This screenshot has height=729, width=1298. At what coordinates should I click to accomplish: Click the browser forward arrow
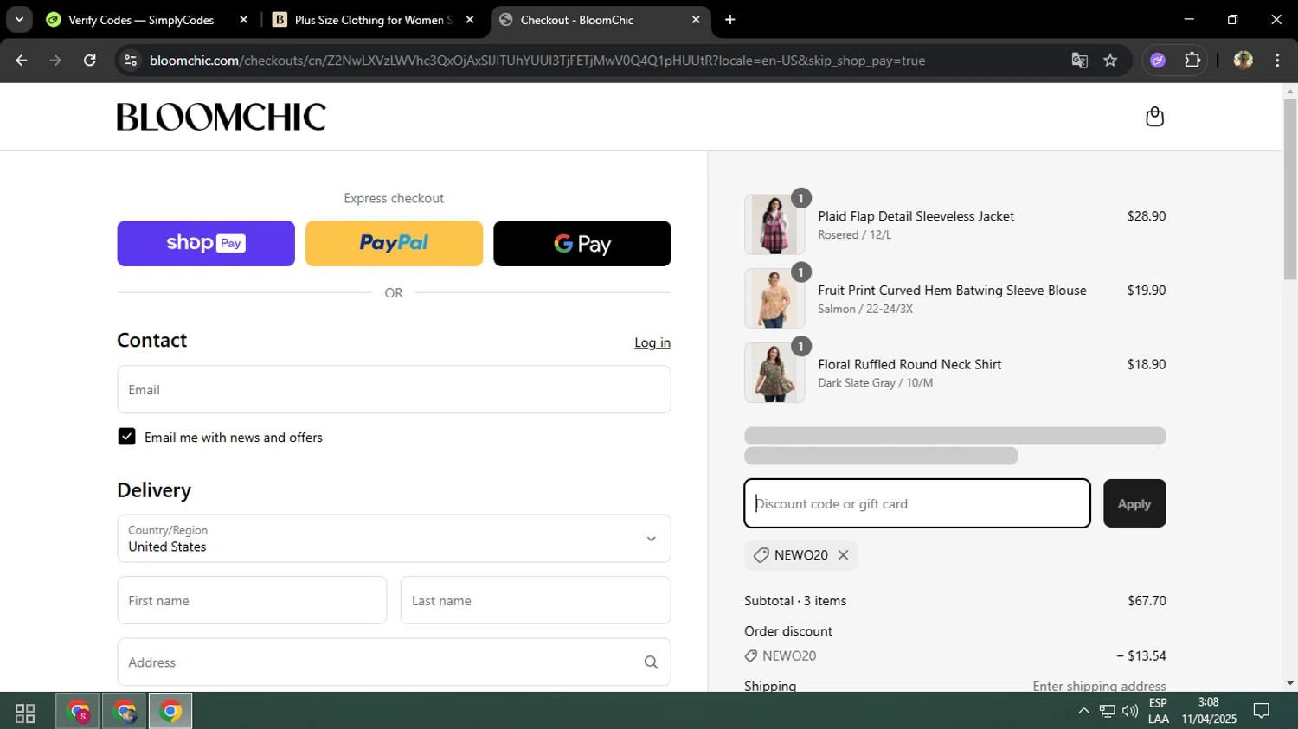pos(55,61)
